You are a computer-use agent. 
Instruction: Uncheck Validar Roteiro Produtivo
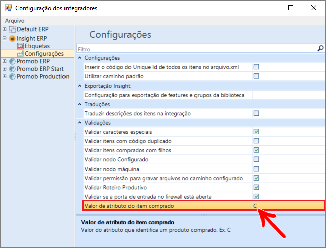[x=256, y=187]
